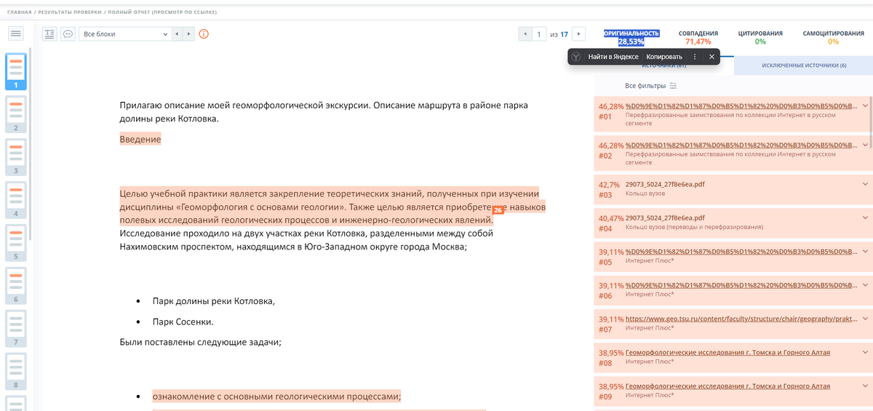Viewport: 873px width, 411px height.
Task: Click the page number input field
Action: (x=539, y=33)
